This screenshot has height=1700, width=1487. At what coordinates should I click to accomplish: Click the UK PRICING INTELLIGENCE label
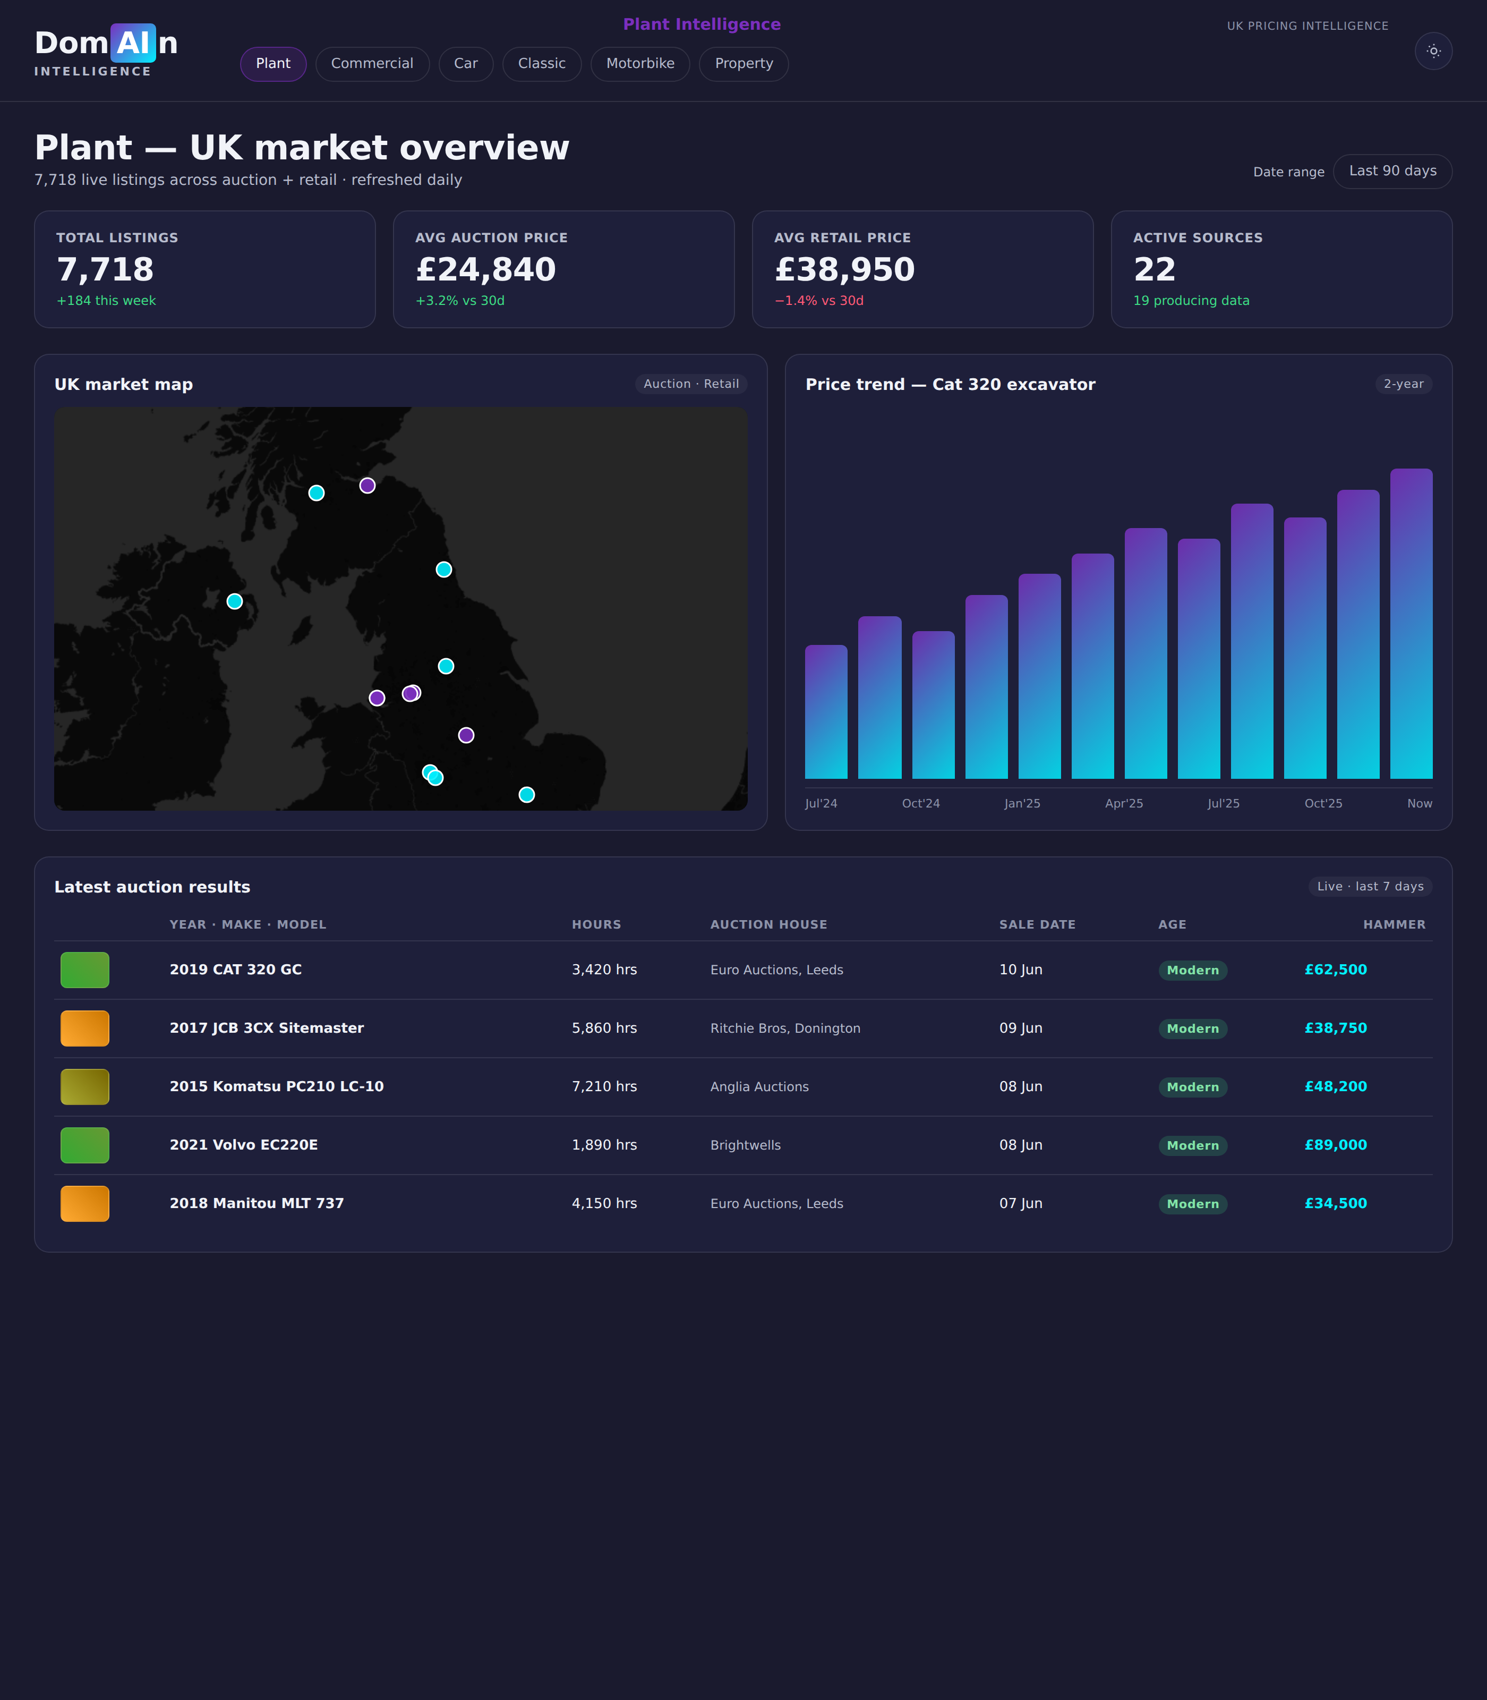[x=1307, y=25]
